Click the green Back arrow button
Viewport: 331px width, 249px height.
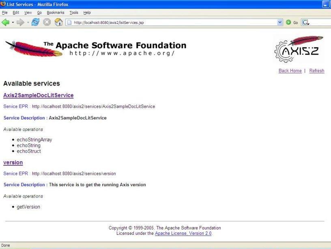pyautogui.click(x=6, y=22)
